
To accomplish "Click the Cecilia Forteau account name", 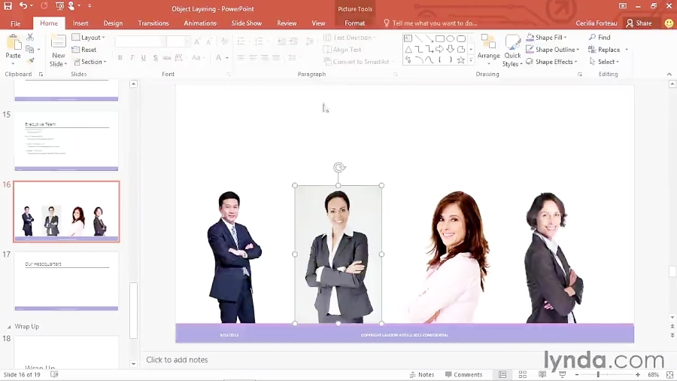I will point(597,23).
